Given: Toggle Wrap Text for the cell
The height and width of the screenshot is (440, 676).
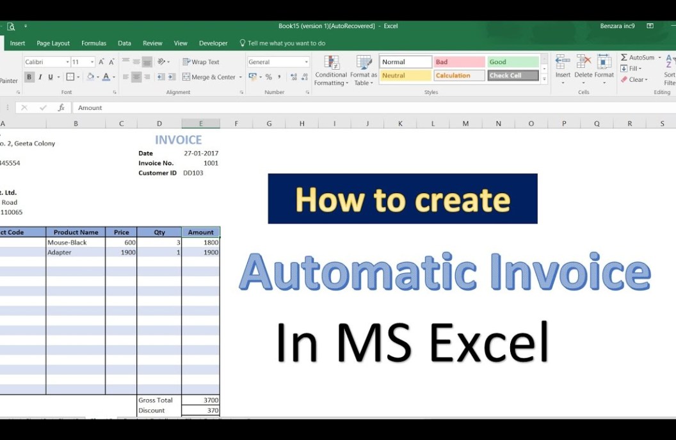Looking at the screenshot, I should (x=200, y=62).
